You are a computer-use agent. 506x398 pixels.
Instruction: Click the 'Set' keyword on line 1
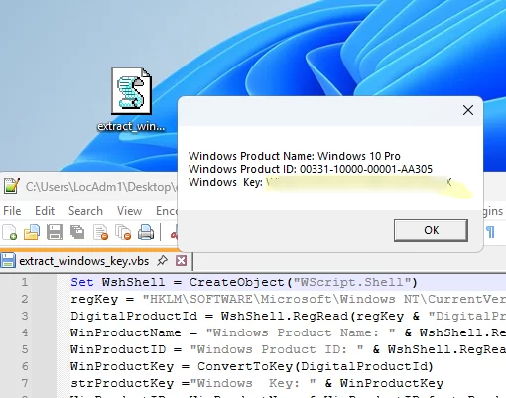(82, 282)
